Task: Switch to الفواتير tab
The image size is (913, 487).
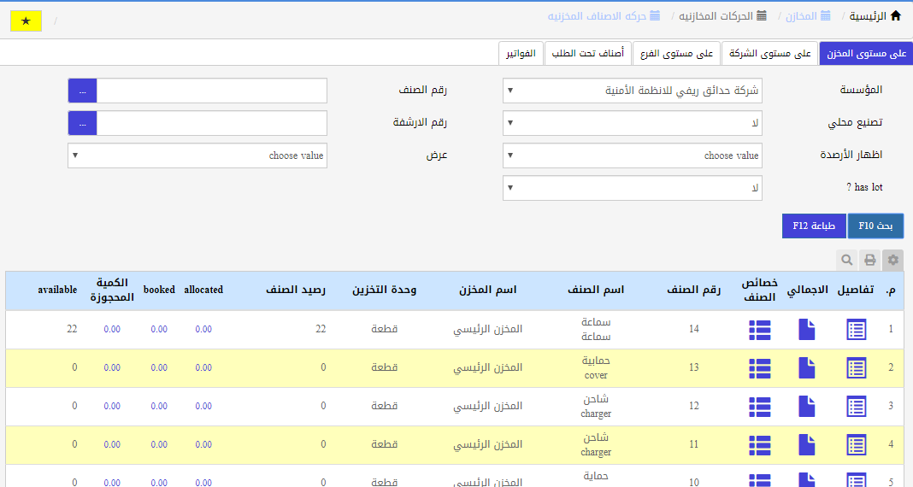Action: coord(521,54)
